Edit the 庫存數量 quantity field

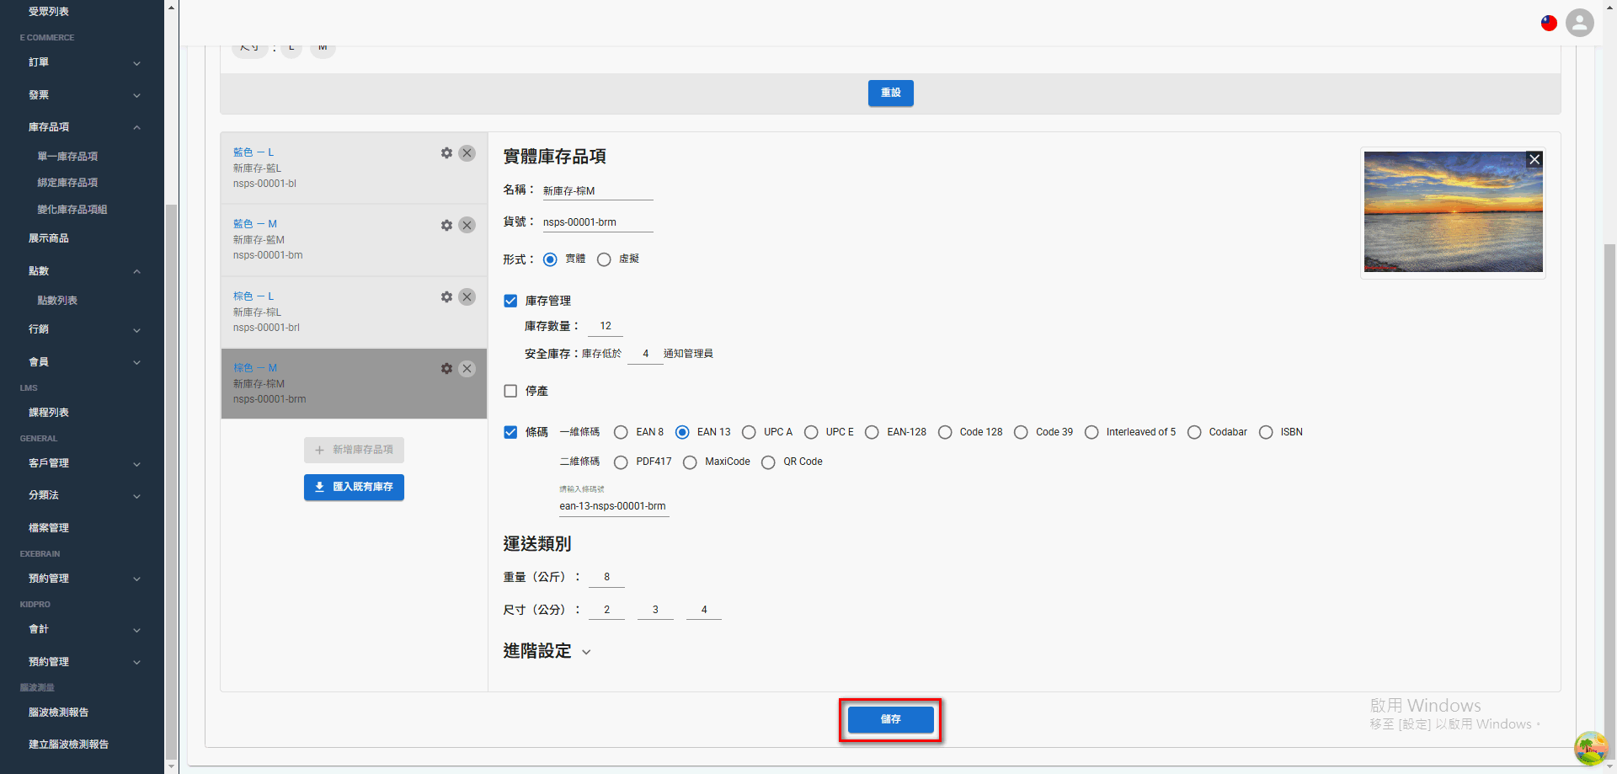click(606, 326)
